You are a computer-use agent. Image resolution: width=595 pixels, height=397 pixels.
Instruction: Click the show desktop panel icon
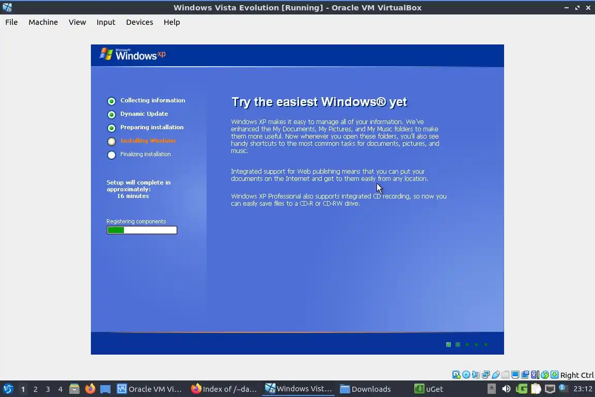point(105,389)
